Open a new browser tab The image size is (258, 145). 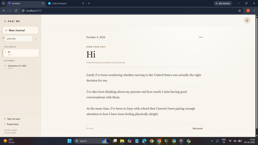(x=89, y=3)
